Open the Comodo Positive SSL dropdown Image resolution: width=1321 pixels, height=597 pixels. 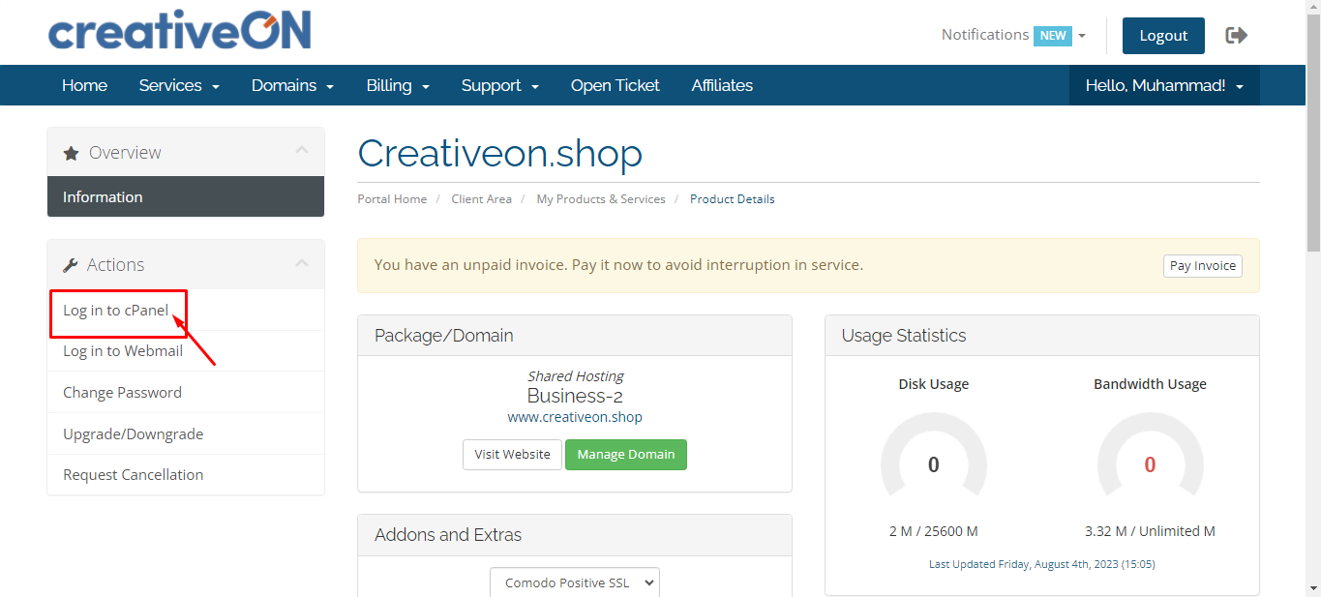[574, 582]
